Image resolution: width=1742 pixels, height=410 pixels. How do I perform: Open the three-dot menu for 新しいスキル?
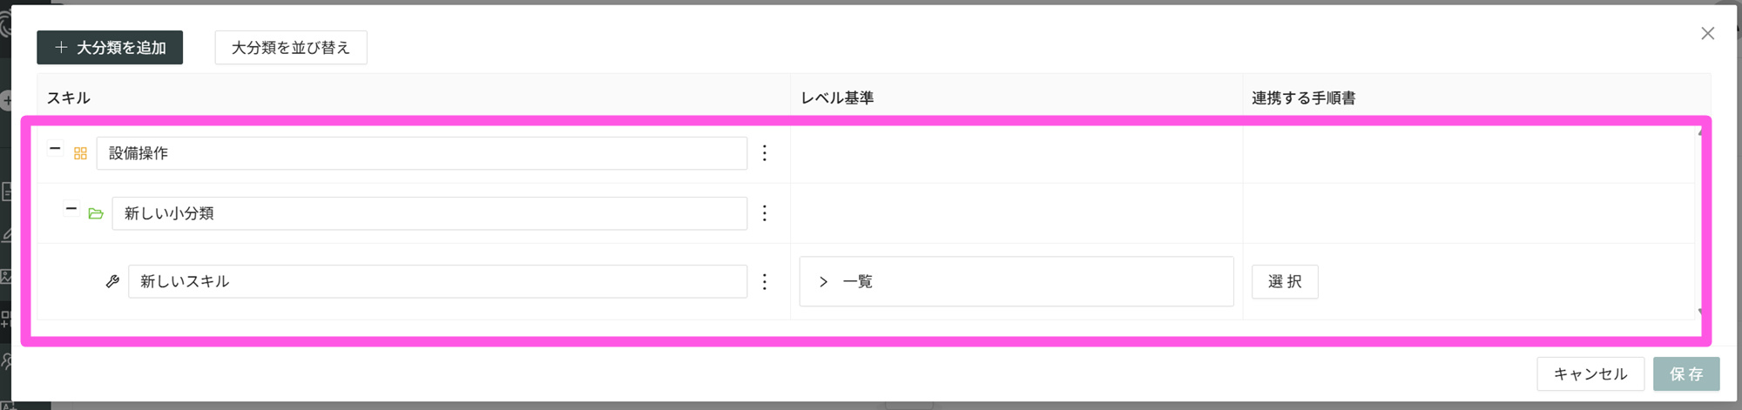[x=765, y=281]
